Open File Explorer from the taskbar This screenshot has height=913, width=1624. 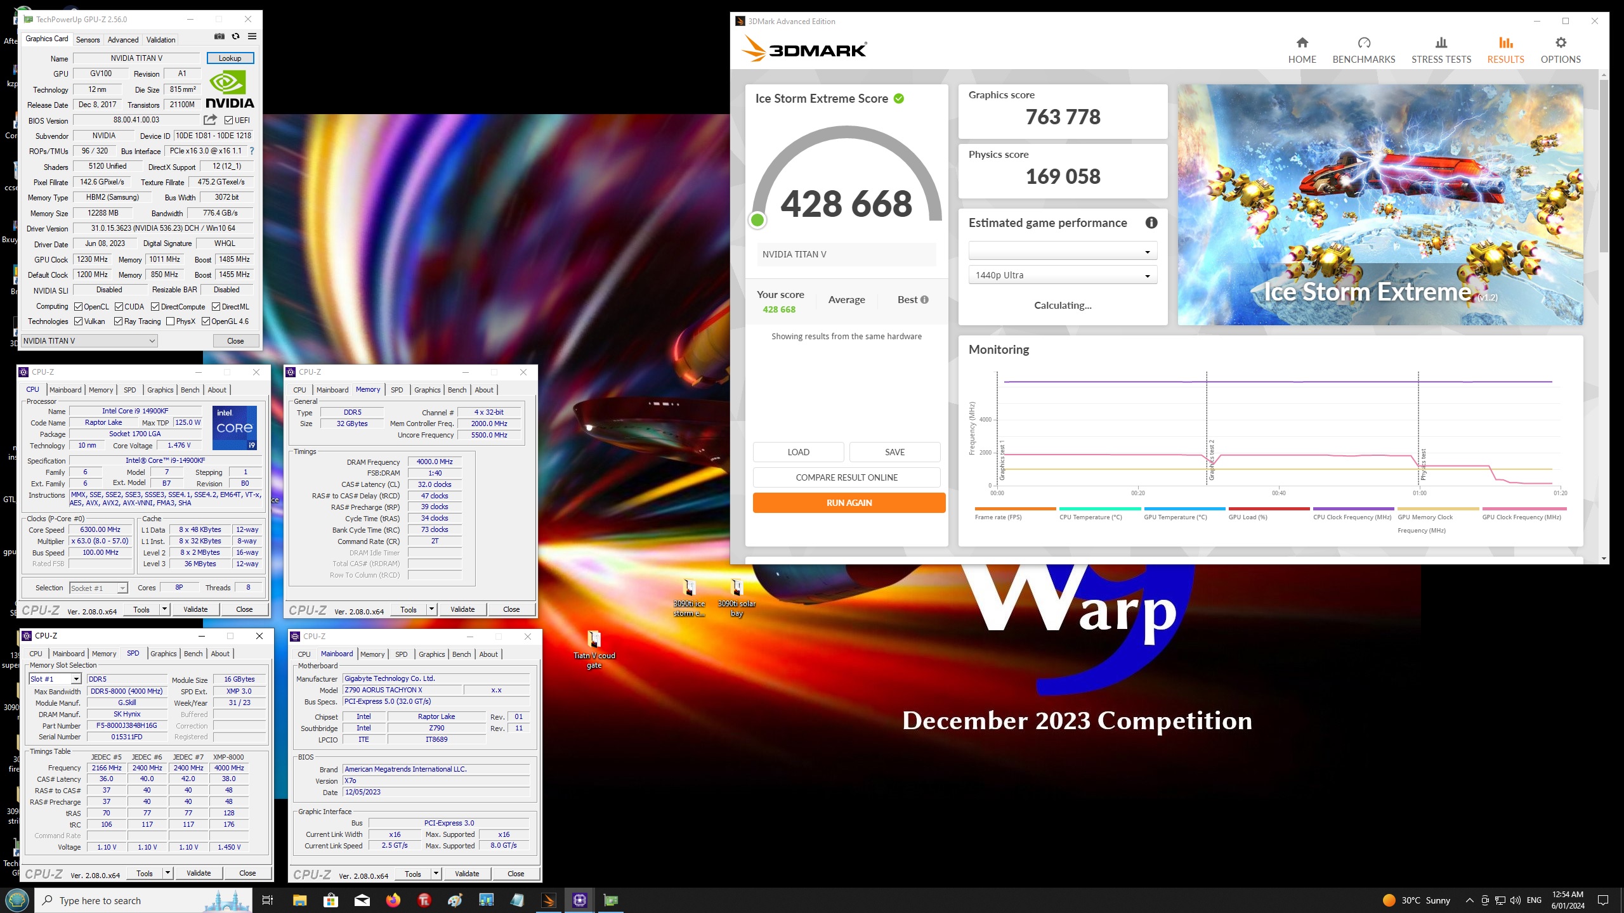[x=299, y=900]
